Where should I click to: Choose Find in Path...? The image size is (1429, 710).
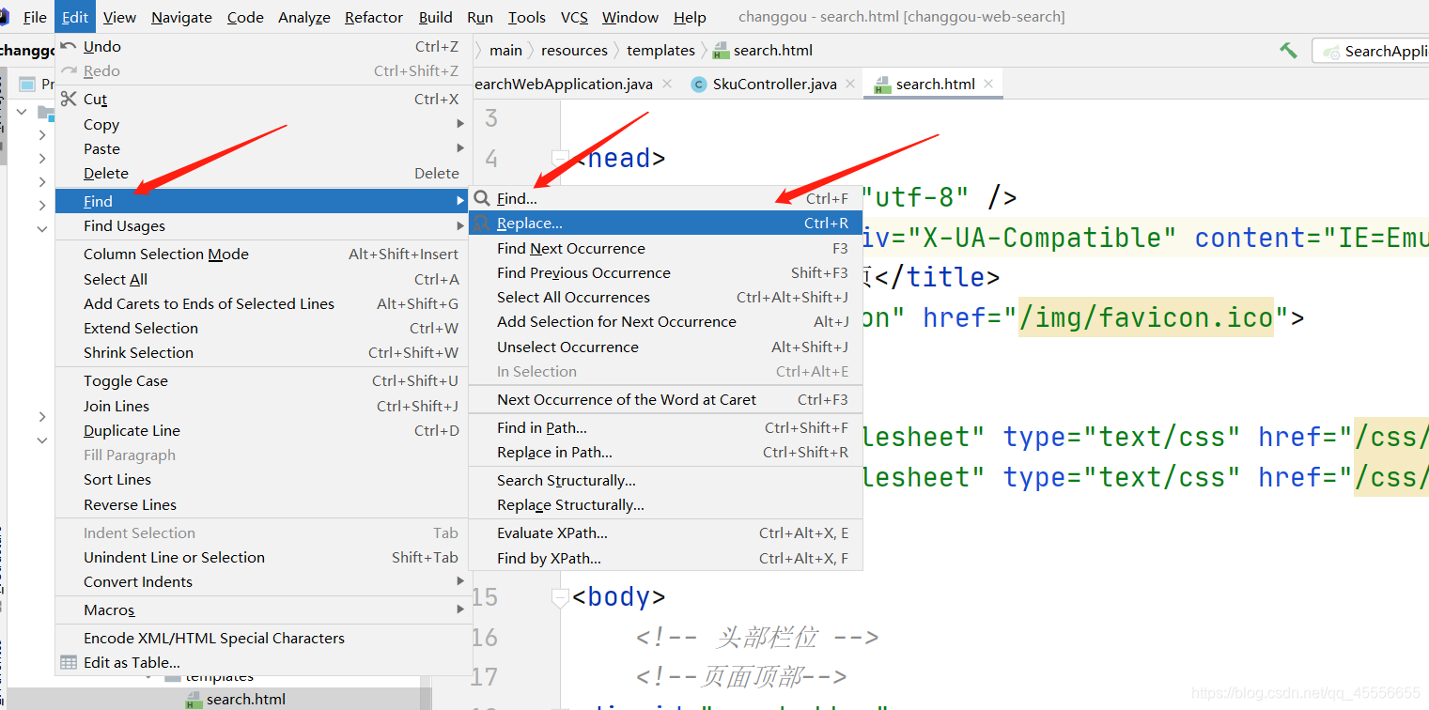tap(665, 427)
